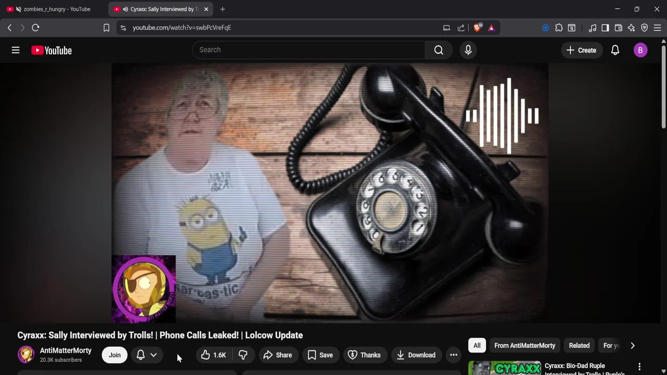
Task: Open the extensions puzzle icon
Action: coord(559,28)
